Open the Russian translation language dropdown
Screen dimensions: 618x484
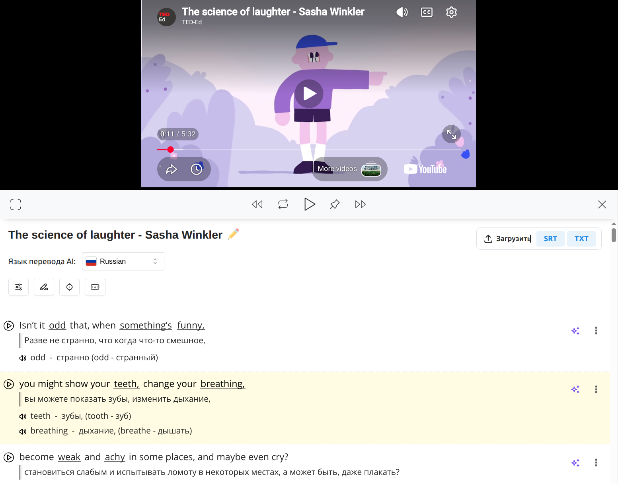point(123,261)
